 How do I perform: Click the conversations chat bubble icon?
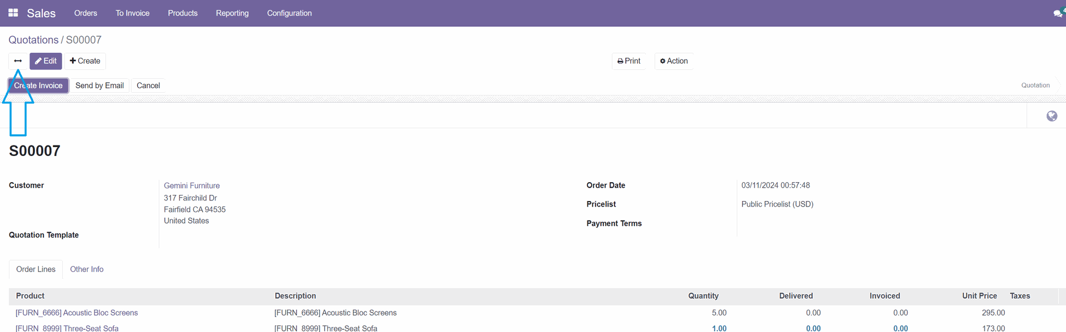pyautogui.click(x=1058, y=13)
